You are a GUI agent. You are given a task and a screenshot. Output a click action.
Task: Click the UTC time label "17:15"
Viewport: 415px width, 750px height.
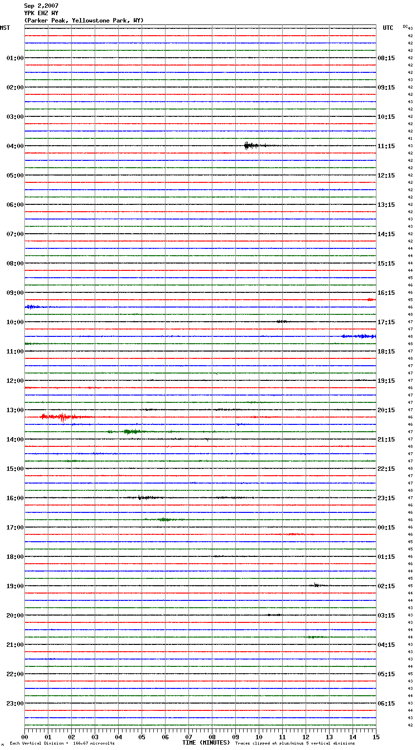pyautogui.click(x=386, y=322)
